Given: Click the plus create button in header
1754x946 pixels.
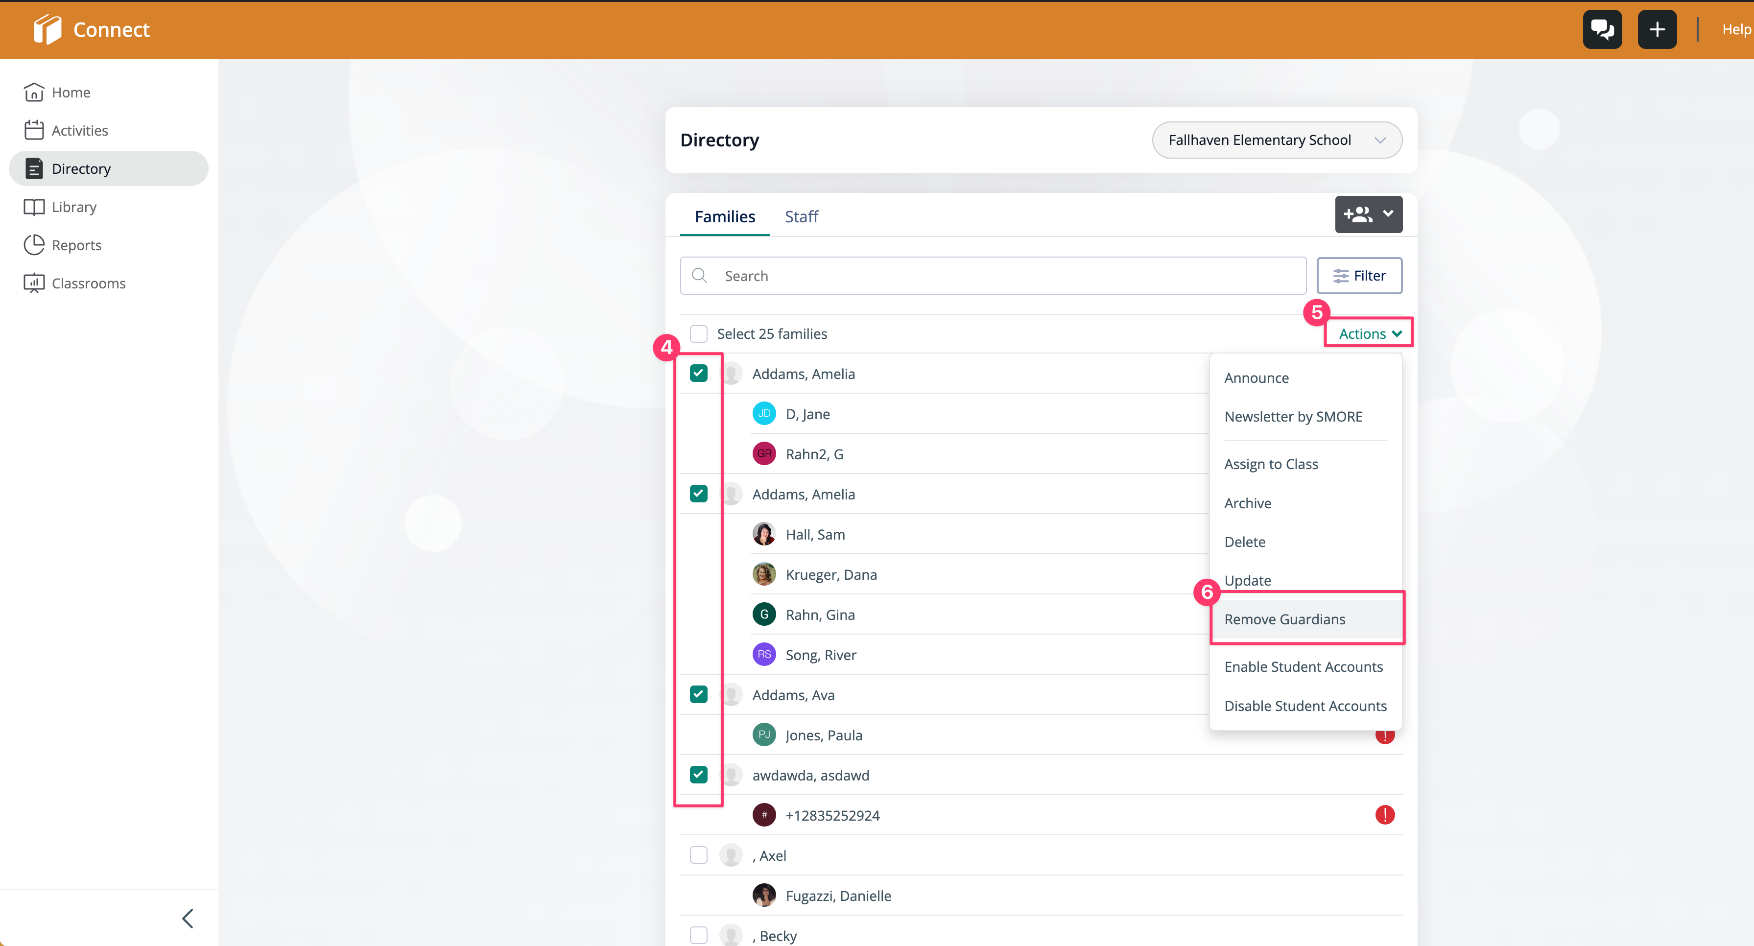Looking at the screenshot, I should (x=1657, y=29).
